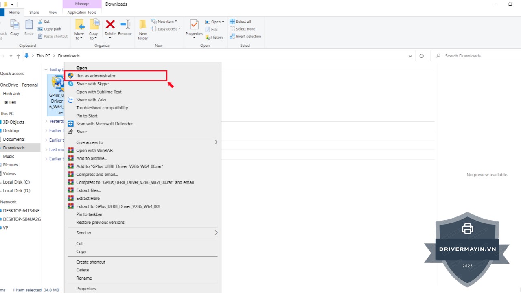Open the address bar history dropdown

point(410,56)
